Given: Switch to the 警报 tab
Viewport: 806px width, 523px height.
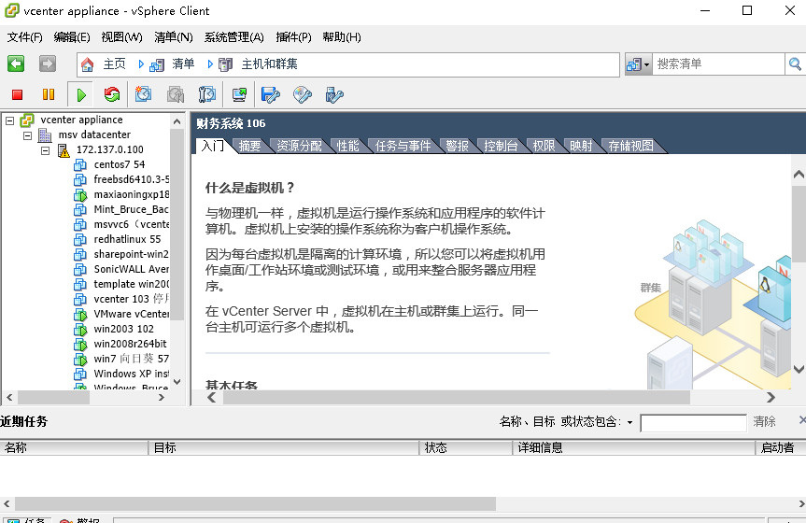Looking at the screenshot, I should 457,146.
